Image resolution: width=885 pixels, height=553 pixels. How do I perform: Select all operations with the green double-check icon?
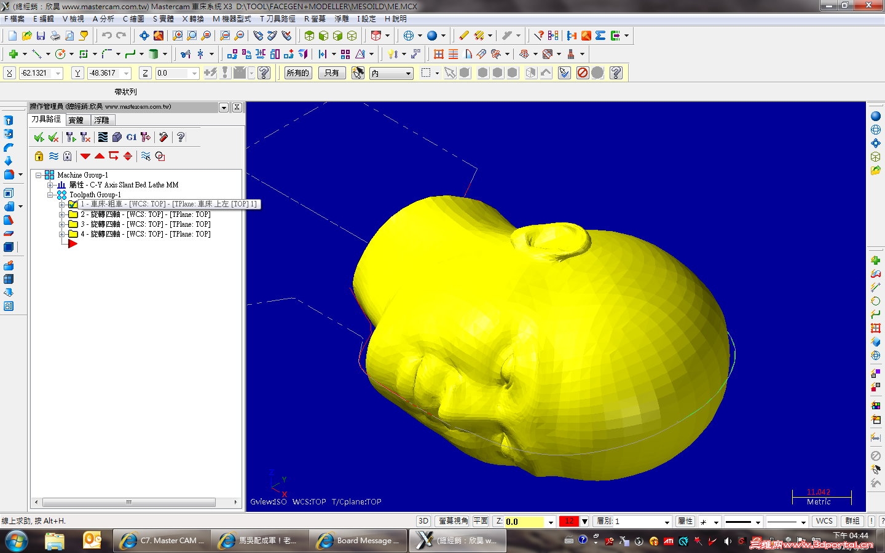(39, 137)
